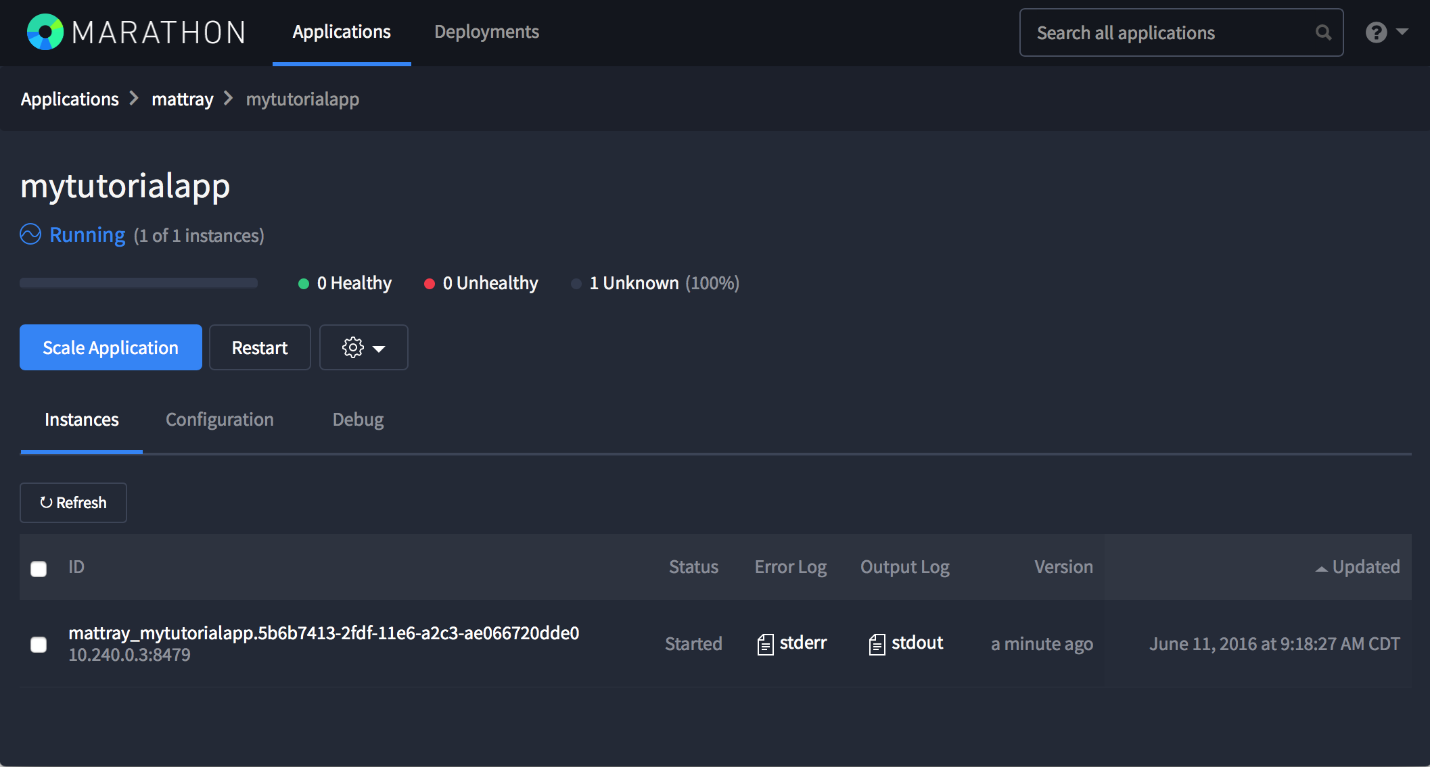The width and height of the screenshot is (1430, 767).
Task: Expand the gear settings dropdown
Action: pos(363,347)
